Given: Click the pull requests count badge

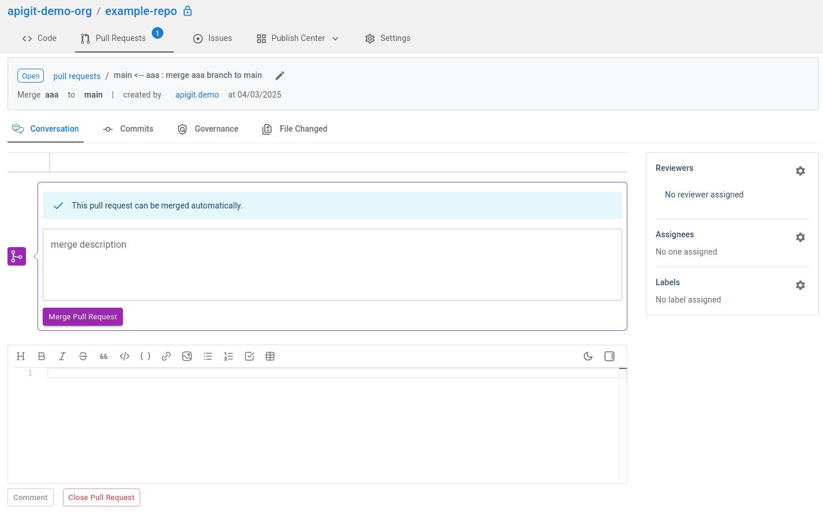Looking at the screenshot, I should [x=158, y=33].
